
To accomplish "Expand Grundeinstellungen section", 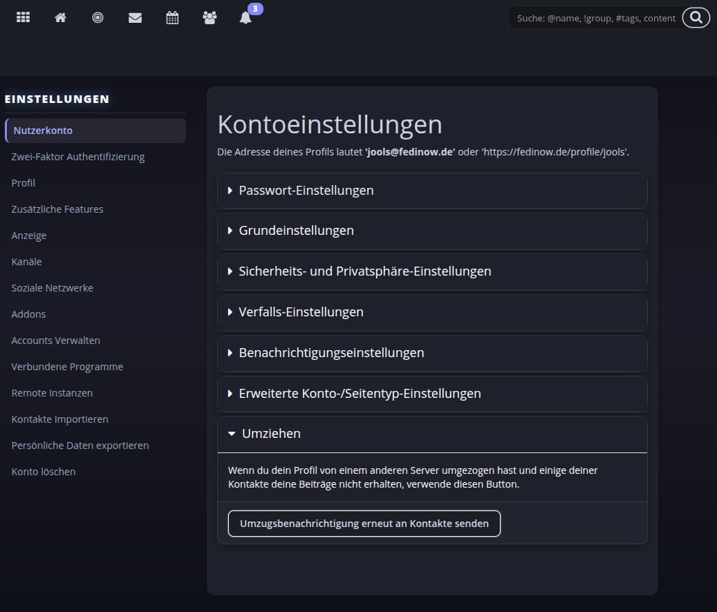I will [296, 231].
